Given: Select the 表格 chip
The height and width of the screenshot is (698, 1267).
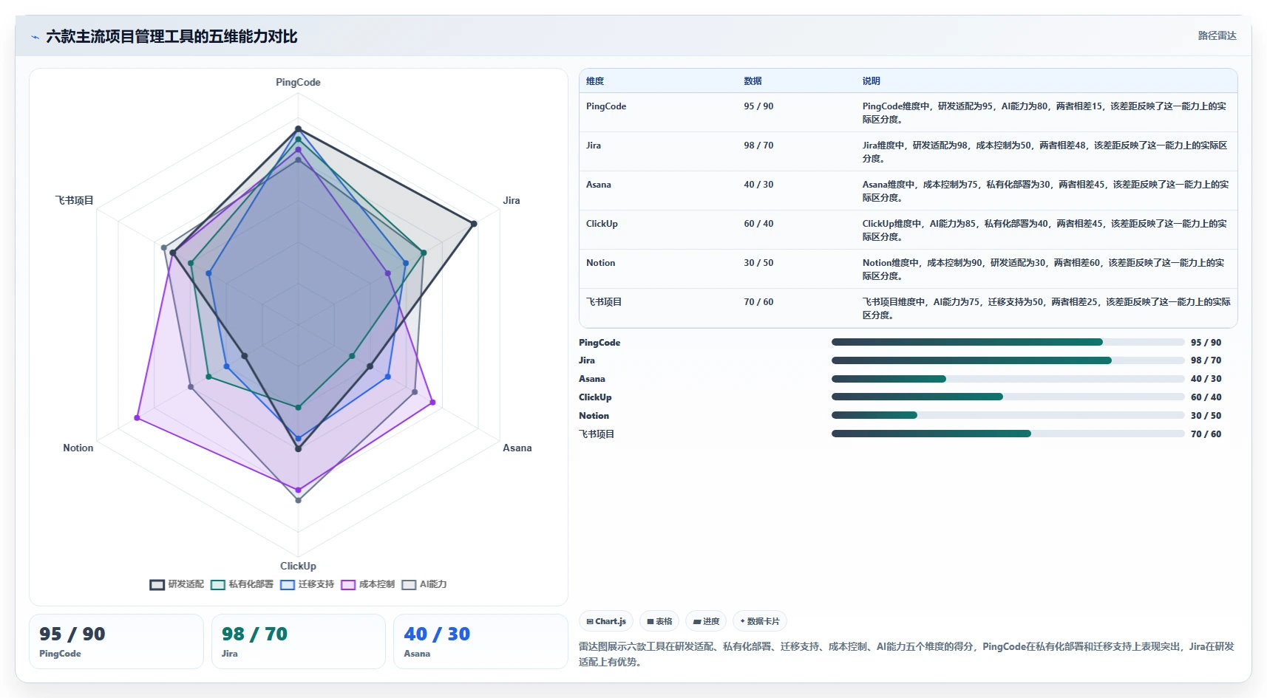Looking at the screenshot, I should (659, 621).
